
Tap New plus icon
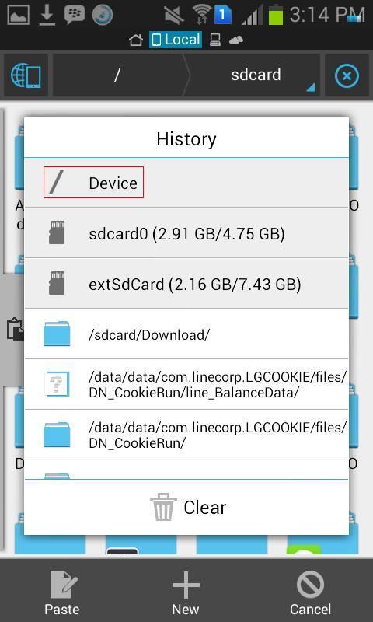pos(186,592)
